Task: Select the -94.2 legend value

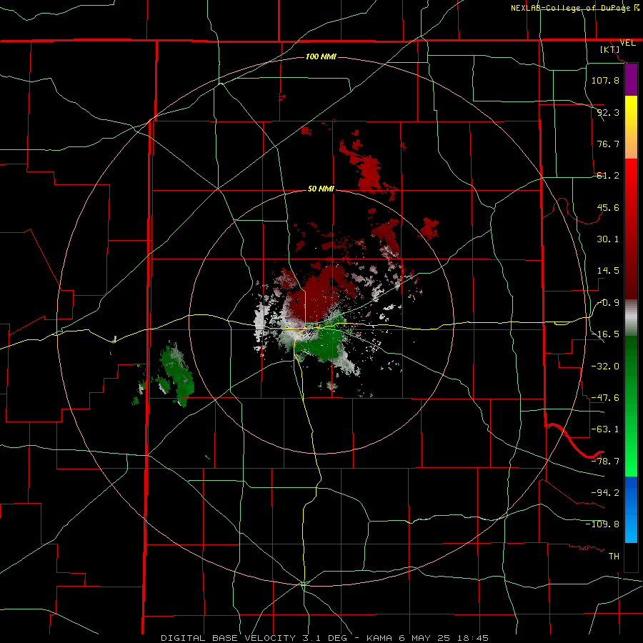Action: 605,492
